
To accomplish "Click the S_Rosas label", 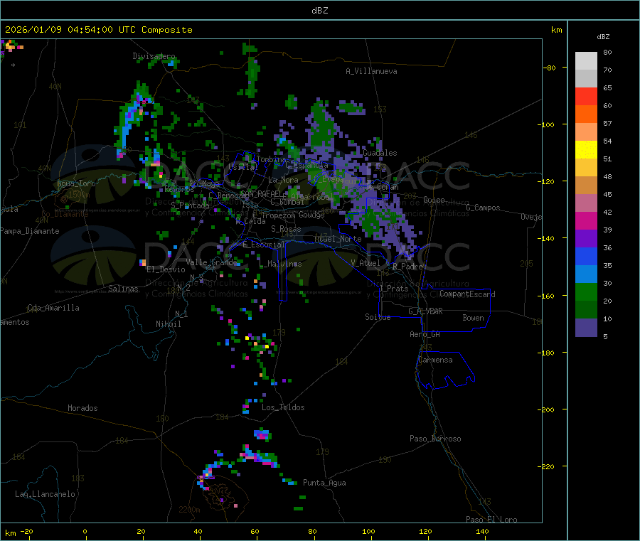I will (286, 229).
